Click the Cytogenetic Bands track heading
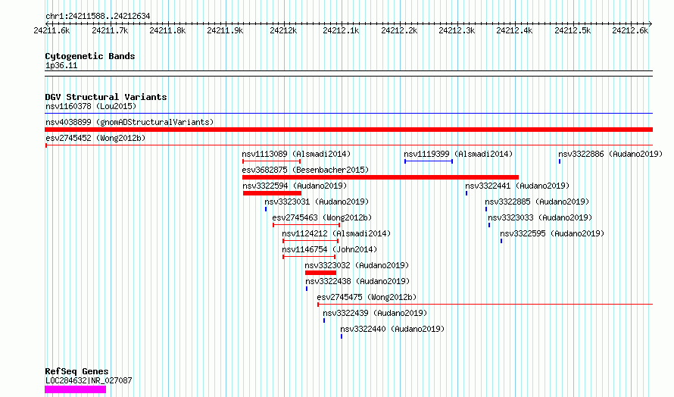 pyautogui.click(x=90, y=56)
